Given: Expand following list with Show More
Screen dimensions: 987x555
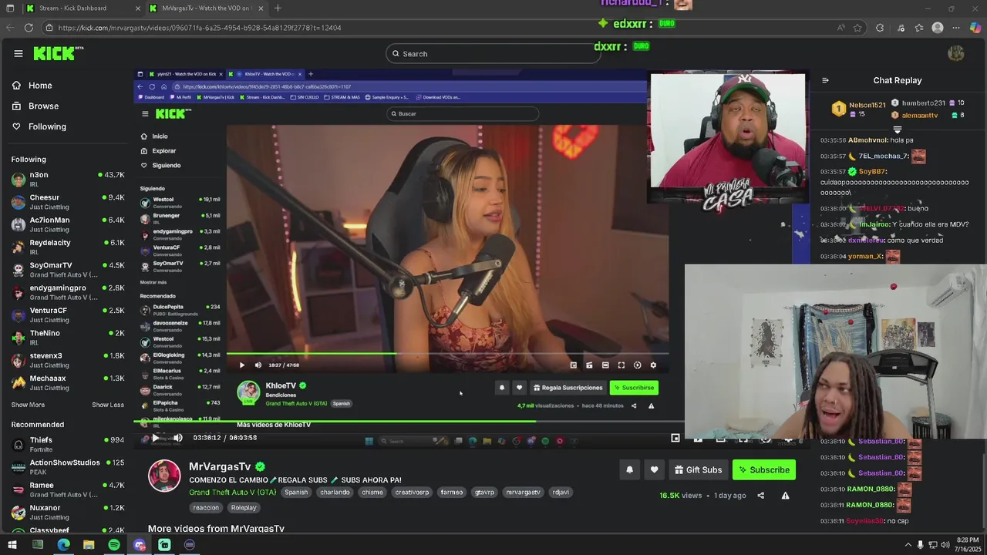Looking at the screenshot, I should (28, 405).
